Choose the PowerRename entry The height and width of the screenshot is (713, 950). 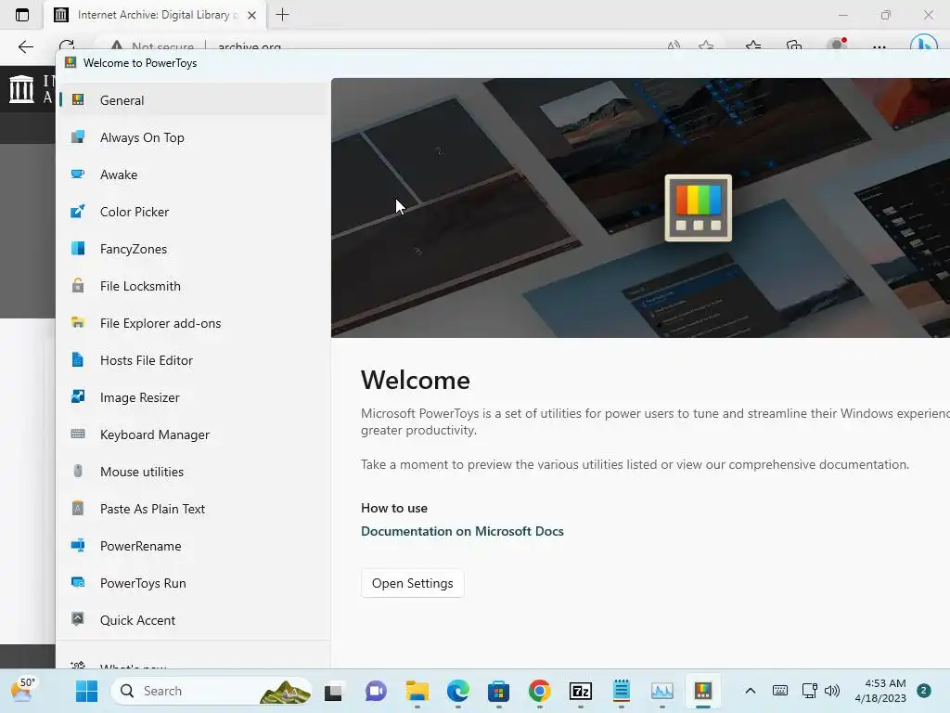click(193, 546)
